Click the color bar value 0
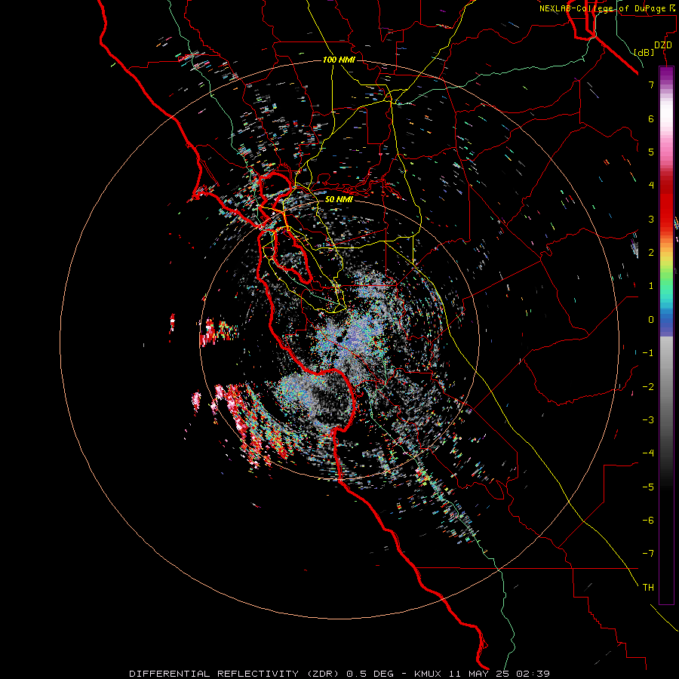 point(651,320)
